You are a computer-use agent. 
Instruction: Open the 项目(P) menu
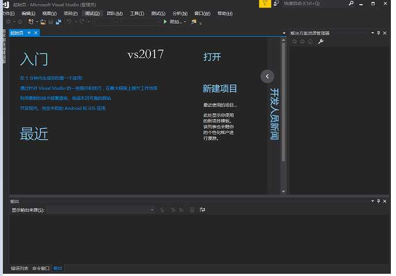(x=70, y=14)
